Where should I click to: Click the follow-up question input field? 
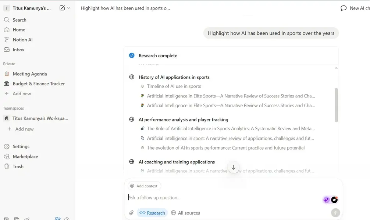[221, 198]
